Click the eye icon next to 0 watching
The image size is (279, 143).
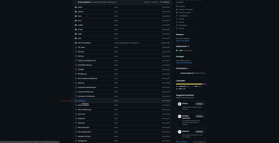pos(177,25)
